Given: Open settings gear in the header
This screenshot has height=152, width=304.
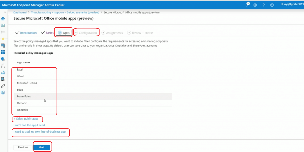Looking at the screenshot, I should 255,5.
